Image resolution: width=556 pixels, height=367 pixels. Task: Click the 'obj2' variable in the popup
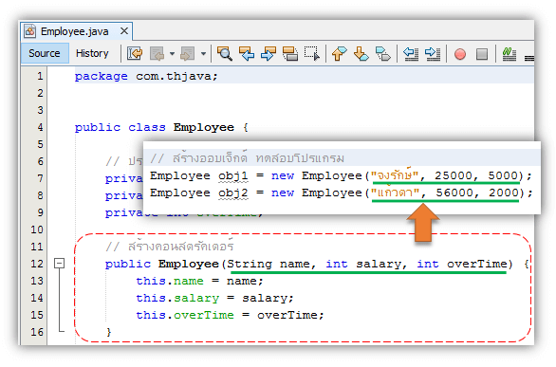click(233, 193)
